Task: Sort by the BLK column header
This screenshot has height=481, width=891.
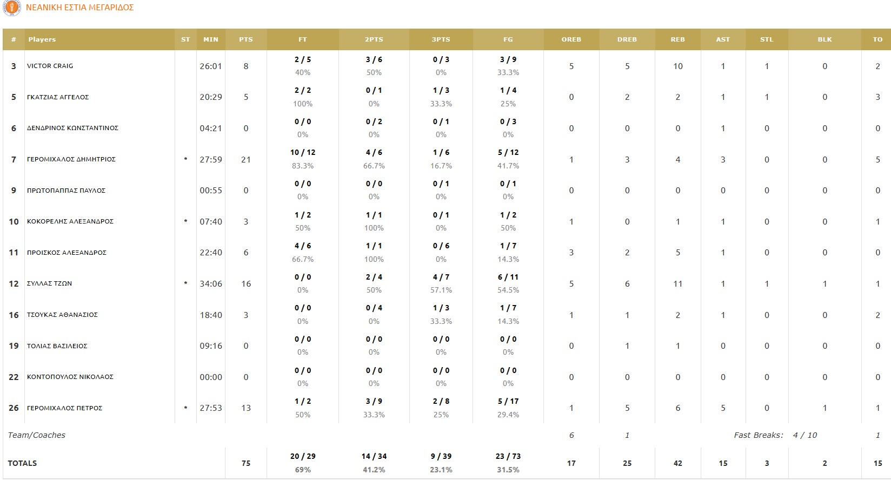Action: click(x=824, y=39)
